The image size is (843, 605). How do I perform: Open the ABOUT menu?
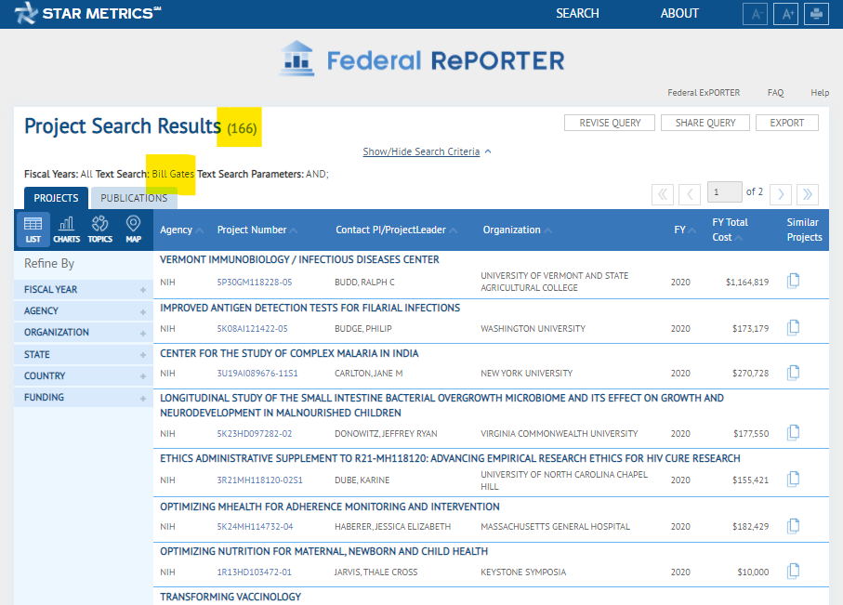pyautogui.click(x=679, y=13)
